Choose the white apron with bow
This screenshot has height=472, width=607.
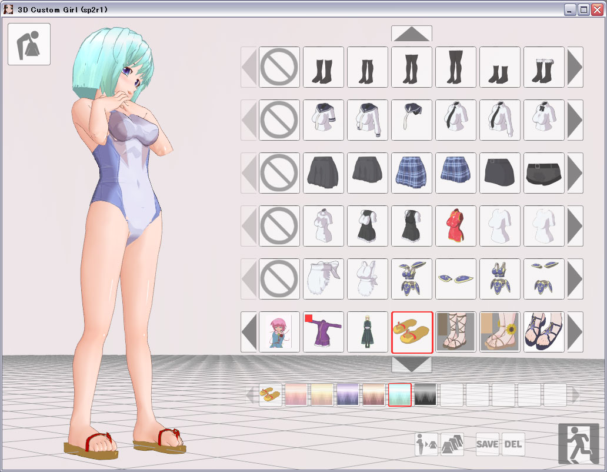[323, 279]
